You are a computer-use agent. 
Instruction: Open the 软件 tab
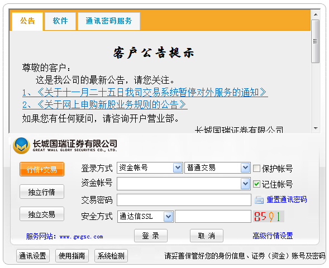tap(60, 21)
